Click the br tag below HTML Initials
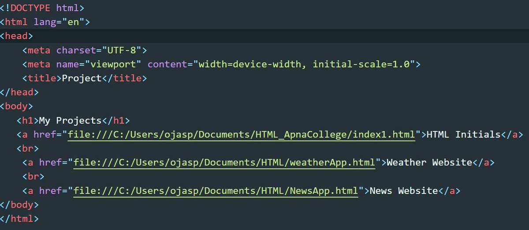The height and width of the screenshot is (230, 529). (x=28, y=149)
